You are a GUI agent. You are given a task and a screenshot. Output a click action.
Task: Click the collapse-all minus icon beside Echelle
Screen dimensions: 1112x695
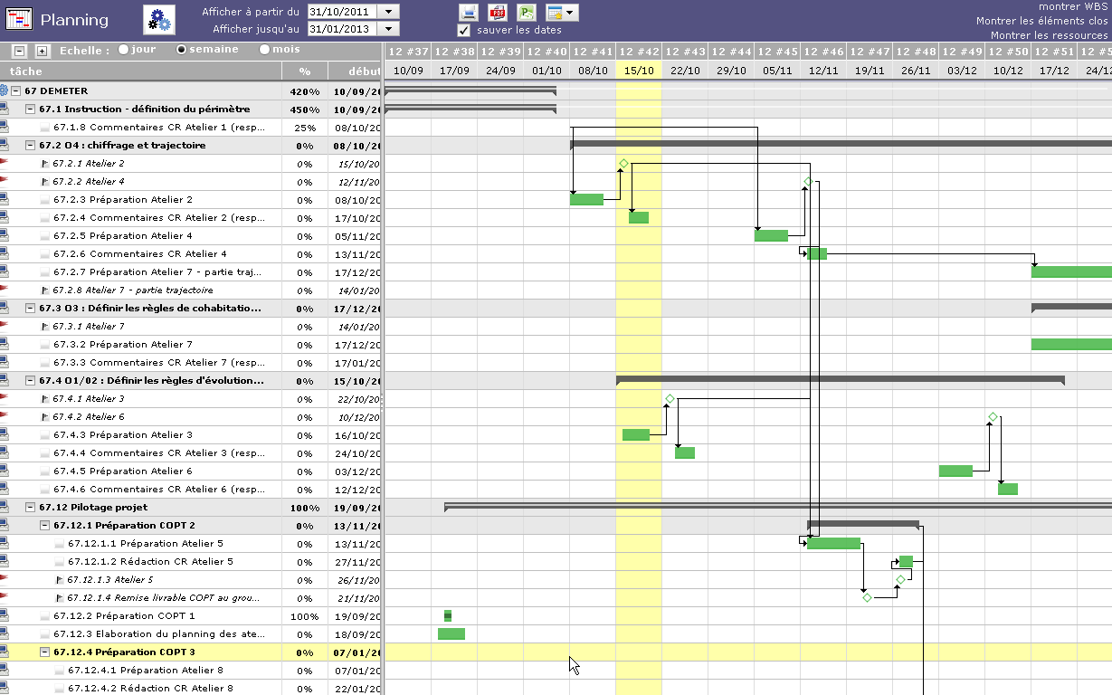[x=21, y=51]
